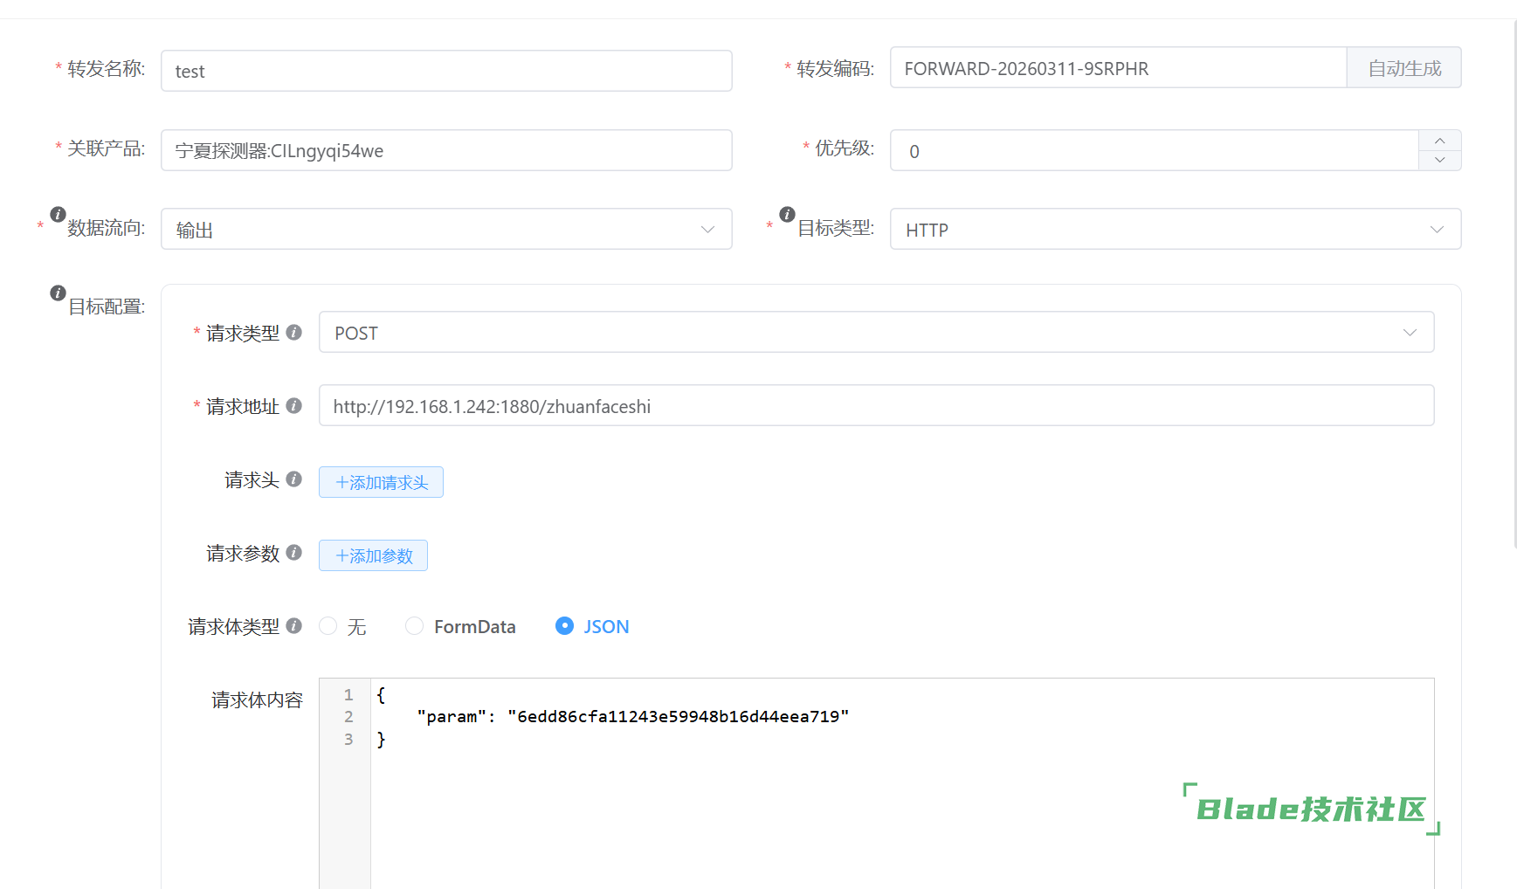Image resolution: width=1517 pixels, height=889 pixels.
Task: Click the 请求地址 URL input field
Action: pyautogui.click(x=875, y=405)
